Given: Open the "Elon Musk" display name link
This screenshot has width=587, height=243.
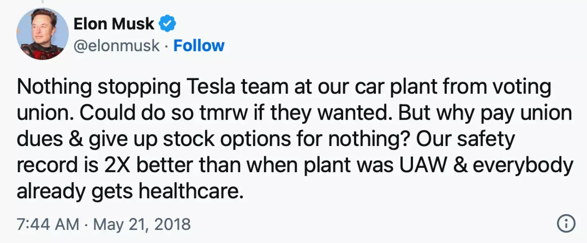Looking at the screenshot, I should click(x=114, y=24).
